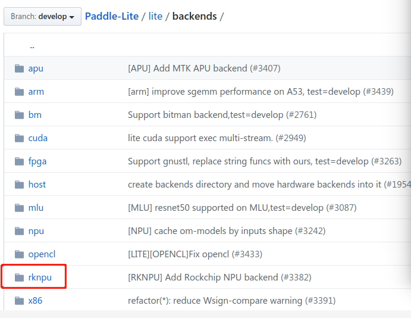Click the folder icon beside rknpu

click(x=19, y=278)
